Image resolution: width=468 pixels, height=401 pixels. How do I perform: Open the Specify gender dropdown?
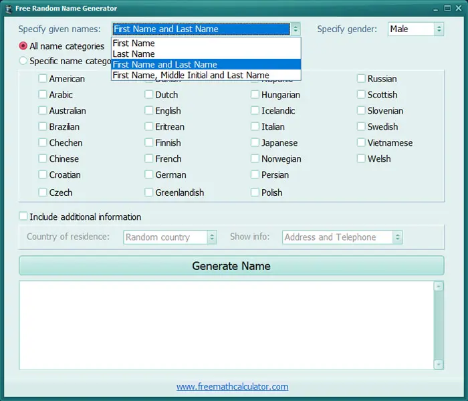416,29
